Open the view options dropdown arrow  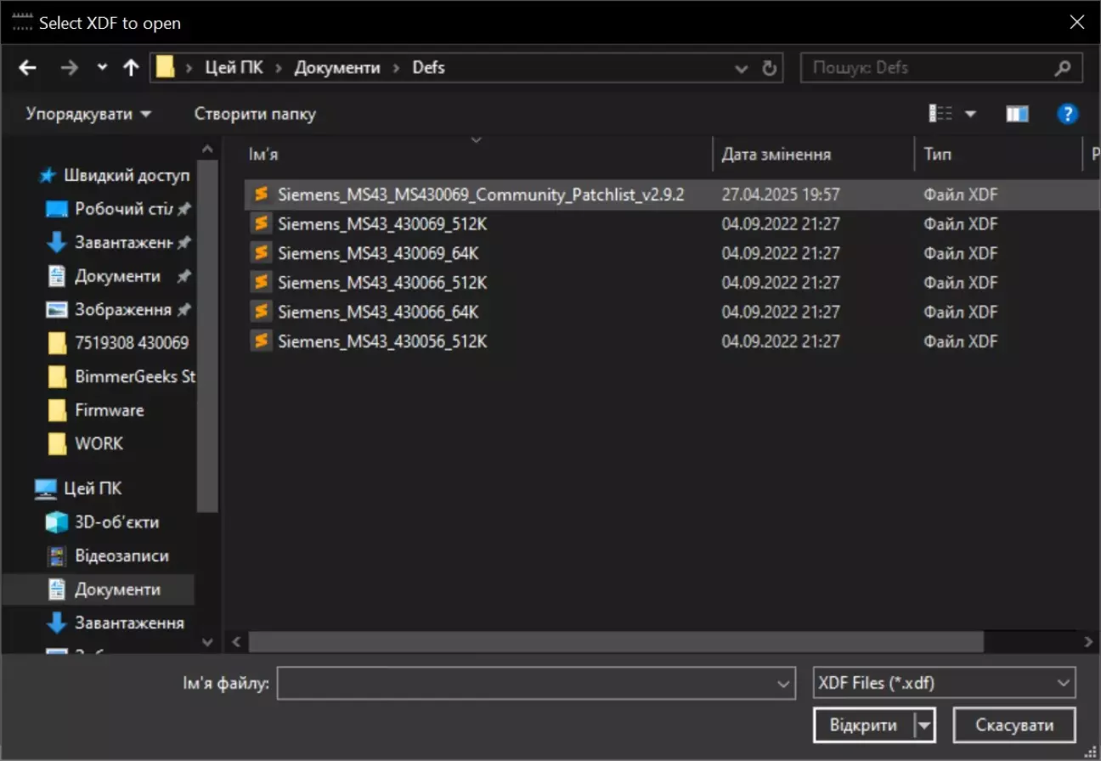click(x=970, y=114)
